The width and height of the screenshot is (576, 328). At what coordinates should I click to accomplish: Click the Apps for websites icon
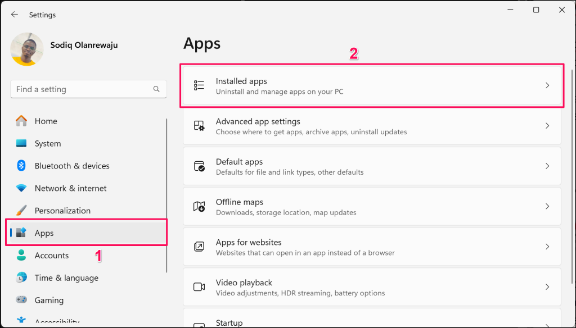pyautogui.click(x=199, y=247)
